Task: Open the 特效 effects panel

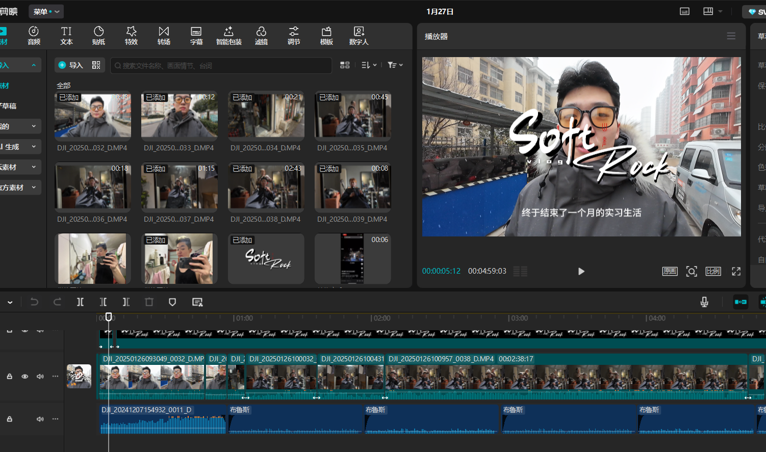Action: pyautogui.click(x=131, y=36)
